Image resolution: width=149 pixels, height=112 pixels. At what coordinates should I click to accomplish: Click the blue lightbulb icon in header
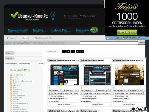point(53,16)
